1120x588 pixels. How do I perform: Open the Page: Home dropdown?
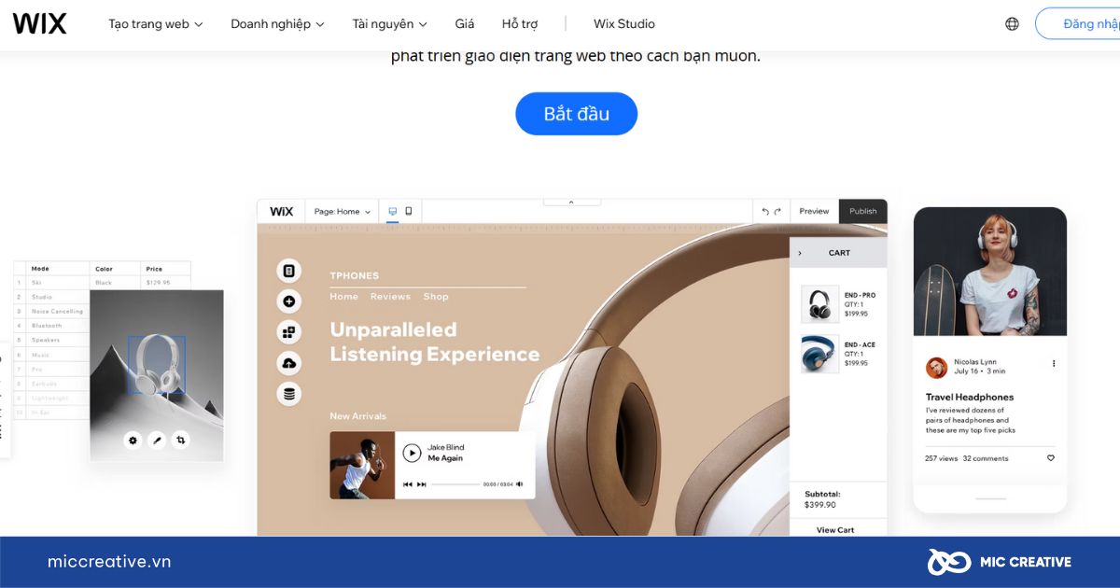tap(342, 212)
